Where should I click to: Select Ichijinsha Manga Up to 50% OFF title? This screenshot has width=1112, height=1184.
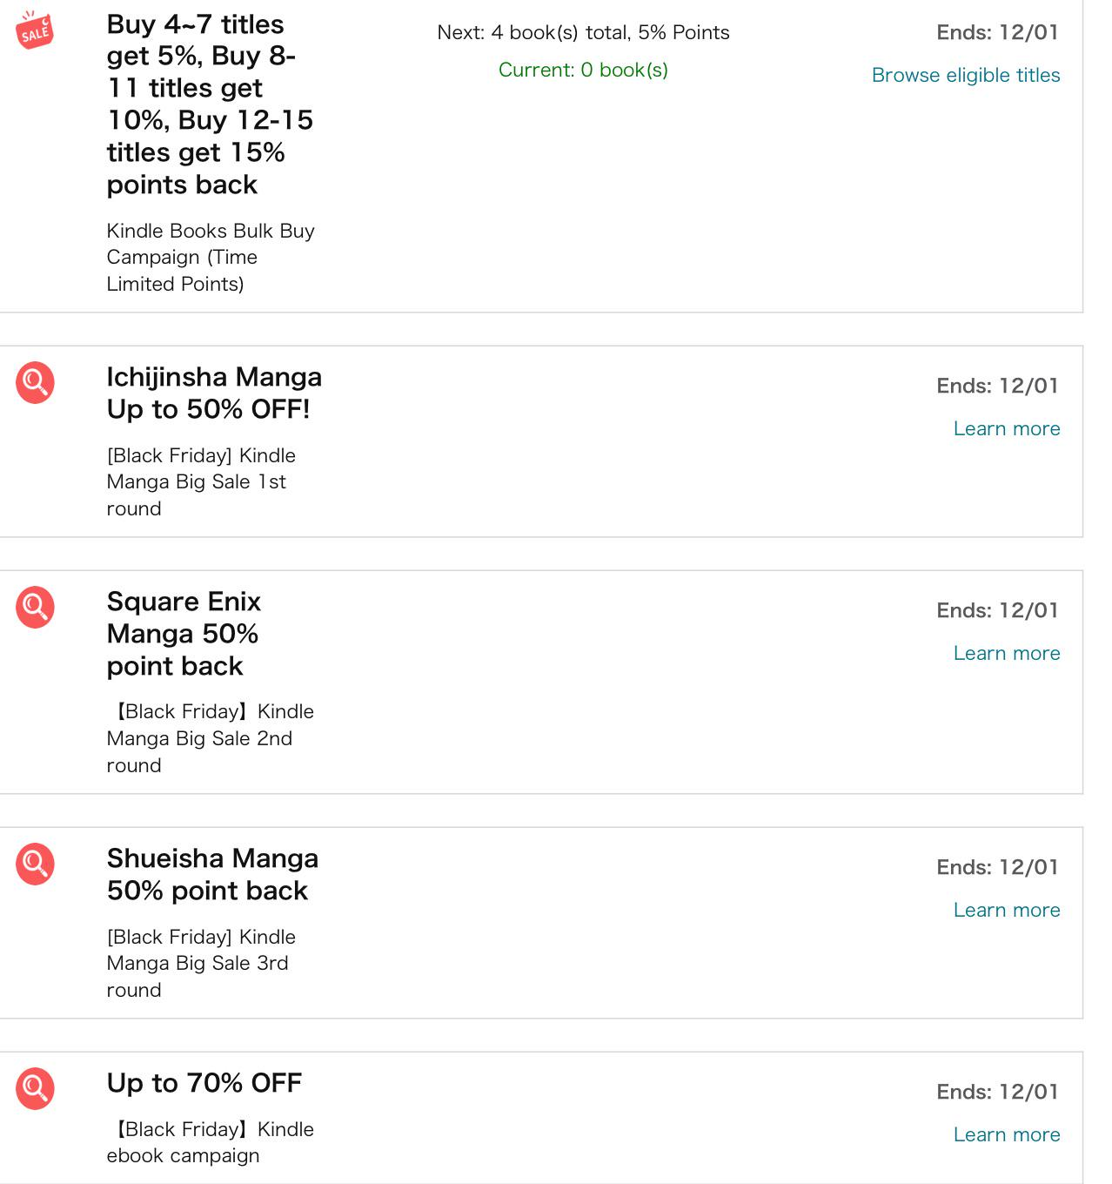click(214, 393)
